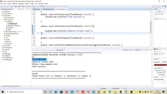Toggle Show Console When Standard Error Changes
Viewport: 167px width, 94px height.
click(138, 50)
